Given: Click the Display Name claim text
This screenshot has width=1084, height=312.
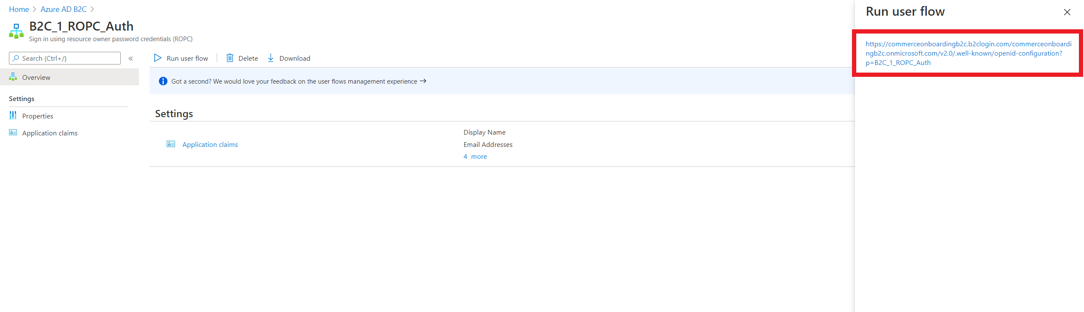Looking at the screenshot, I should pyautogui.click(x=484, y=132).
